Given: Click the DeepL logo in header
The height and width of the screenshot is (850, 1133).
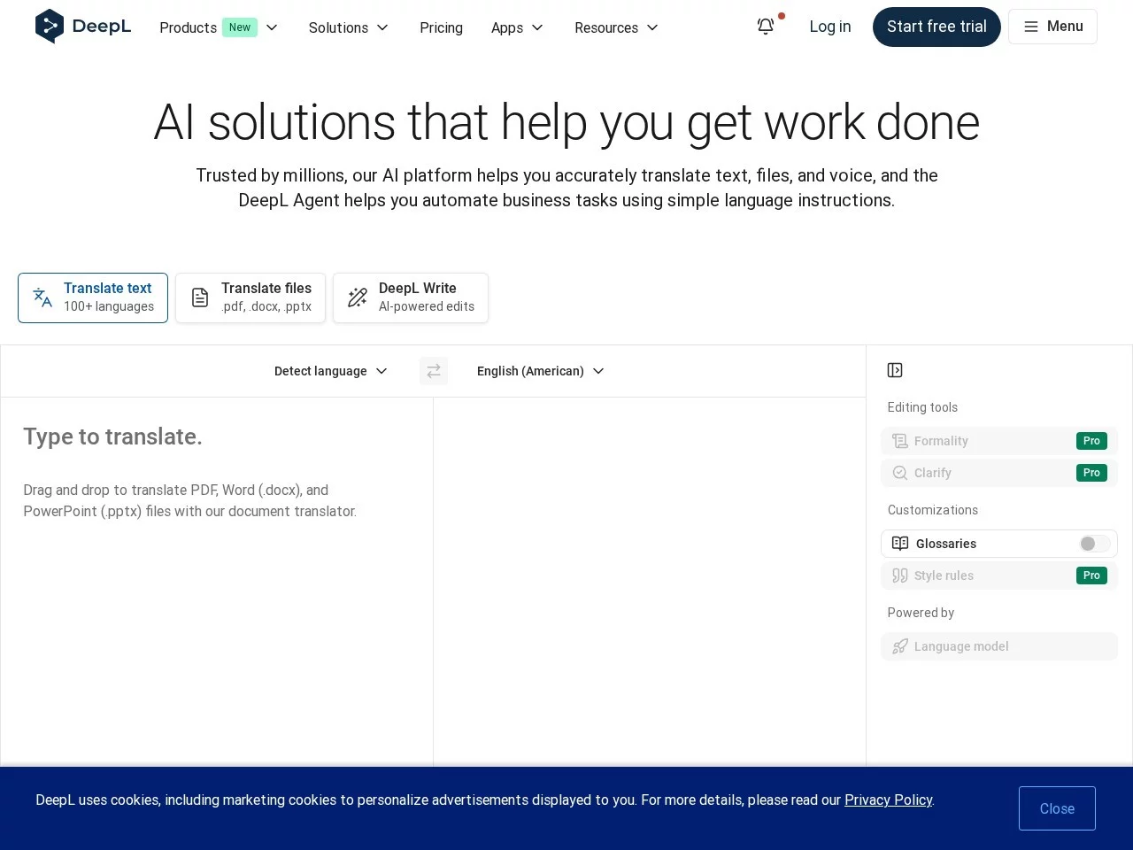Looking at the screenshot, I should 83,27.
